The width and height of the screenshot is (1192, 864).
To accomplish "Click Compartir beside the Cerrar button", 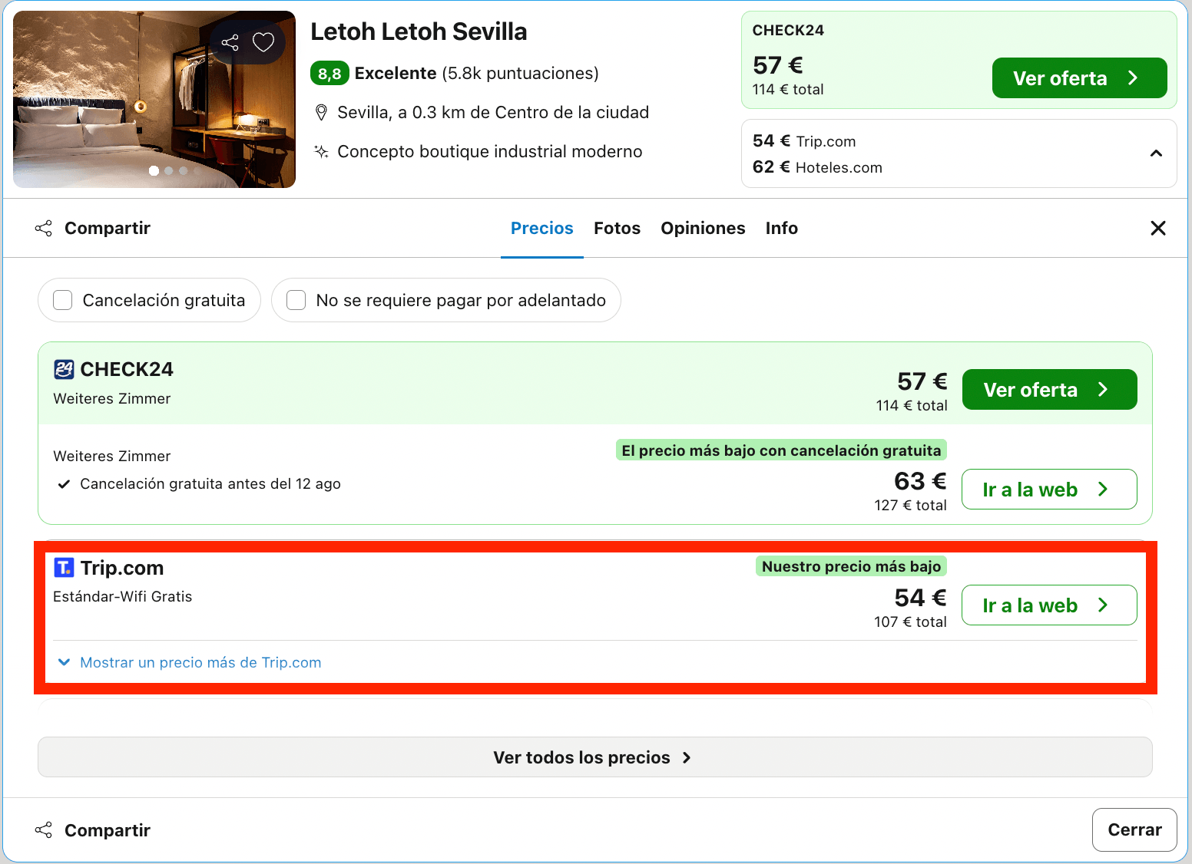I will pyautogui.click(x=93, y=830).
